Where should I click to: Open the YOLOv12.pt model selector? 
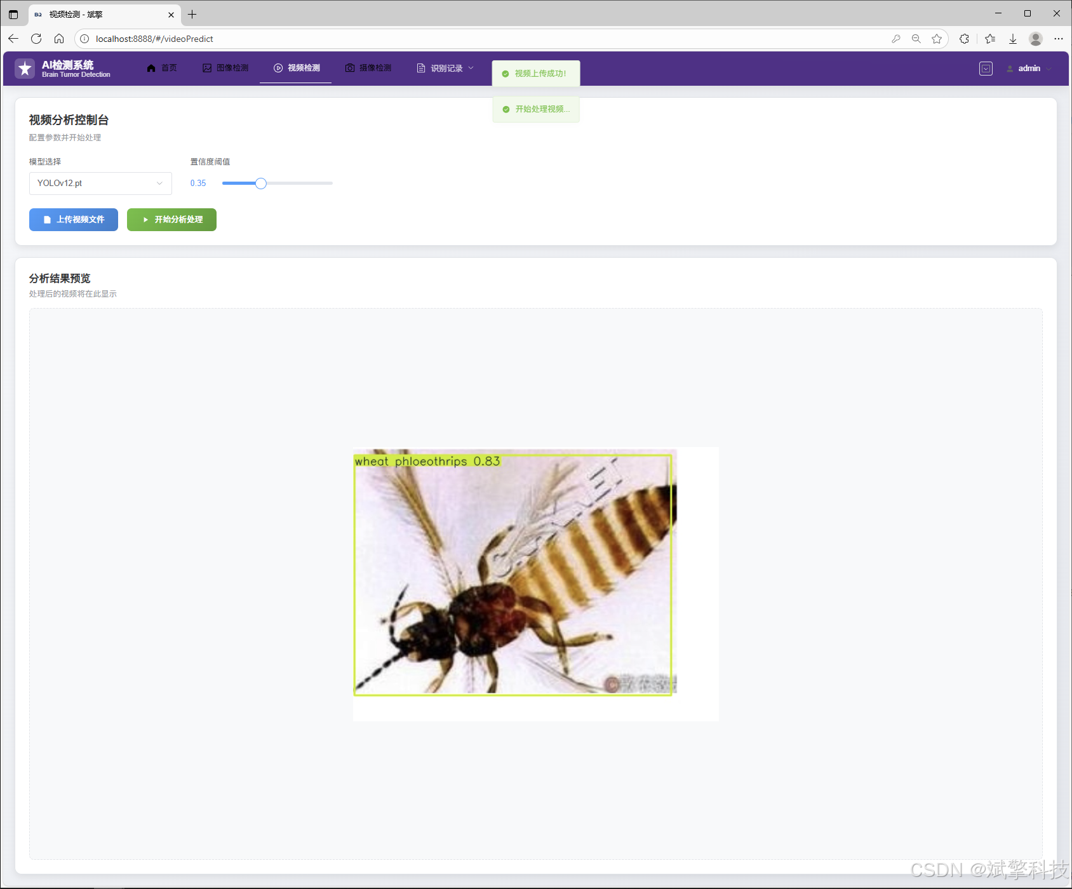(x=100, y=184)
